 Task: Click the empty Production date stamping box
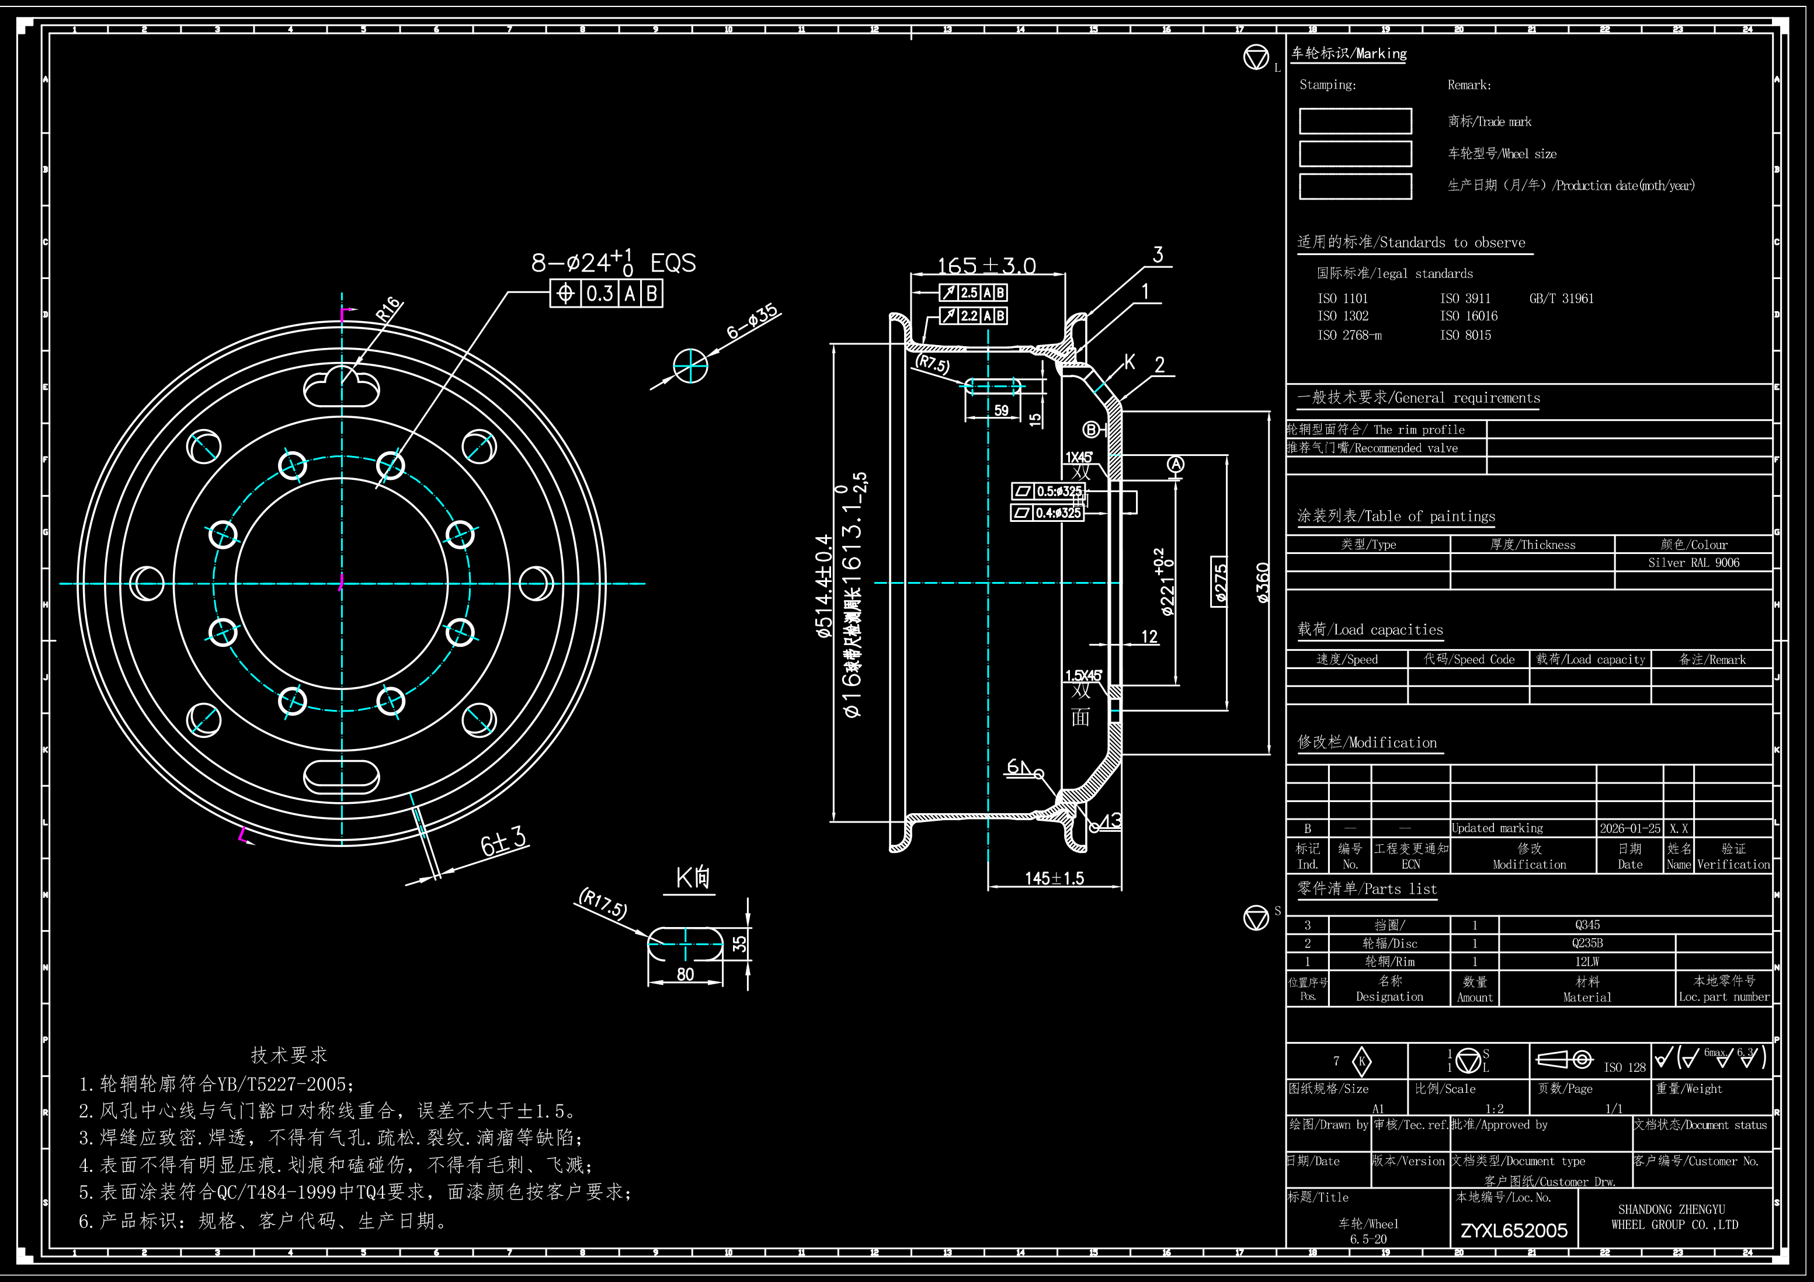tap(1355, 186)
